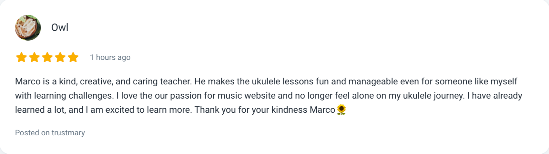Image resolution: width=549 pixels, height=154 pixels.
Task: Click the first line starting 'Marco is a kind'
Action: point(266,82)
